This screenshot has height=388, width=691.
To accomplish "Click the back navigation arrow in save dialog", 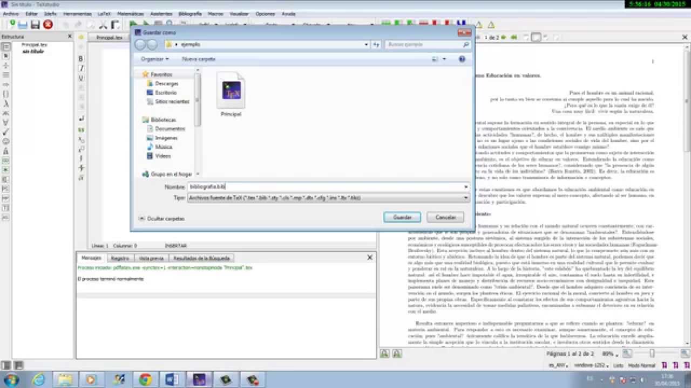I will (x=140, y=45).
